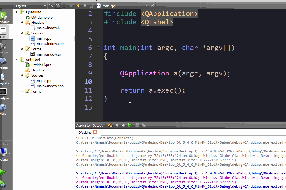Toggle synchronize with editor link icon
Viewport: 286px width, 190px height.
[x=58, y=6]
